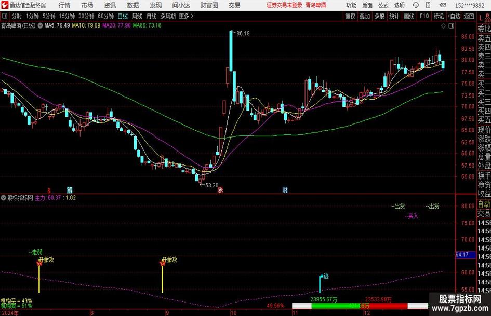This screenshot has height=316, width=491.
Task: Open the 版面 menu
Action: (x=367, y=5)
